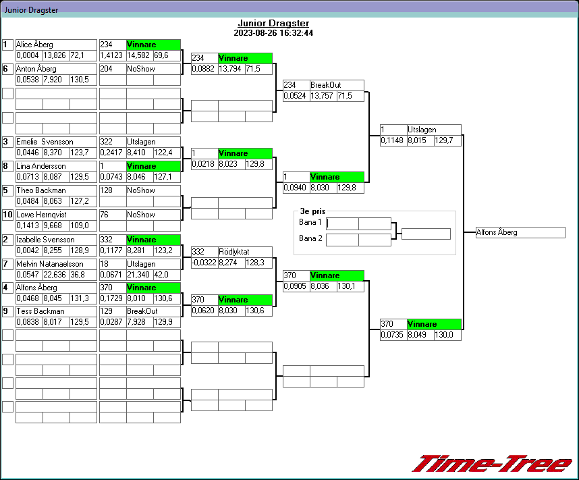Click Anton Åberg's elapsed time 7,920

point(56,80)
